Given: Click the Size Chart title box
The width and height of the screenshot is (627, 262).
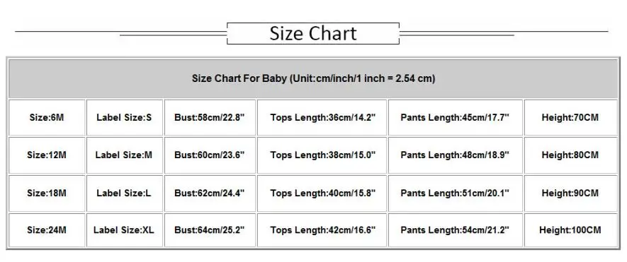Looking at the screenshot, I should point(313,33).
